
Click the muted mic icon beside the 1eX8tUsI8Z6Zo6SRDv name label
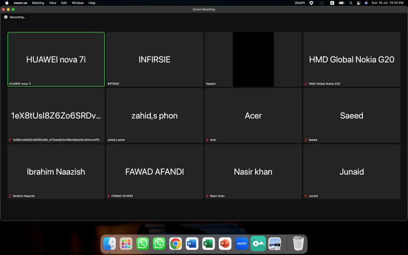pyautogui.click(x=10, y=140)
